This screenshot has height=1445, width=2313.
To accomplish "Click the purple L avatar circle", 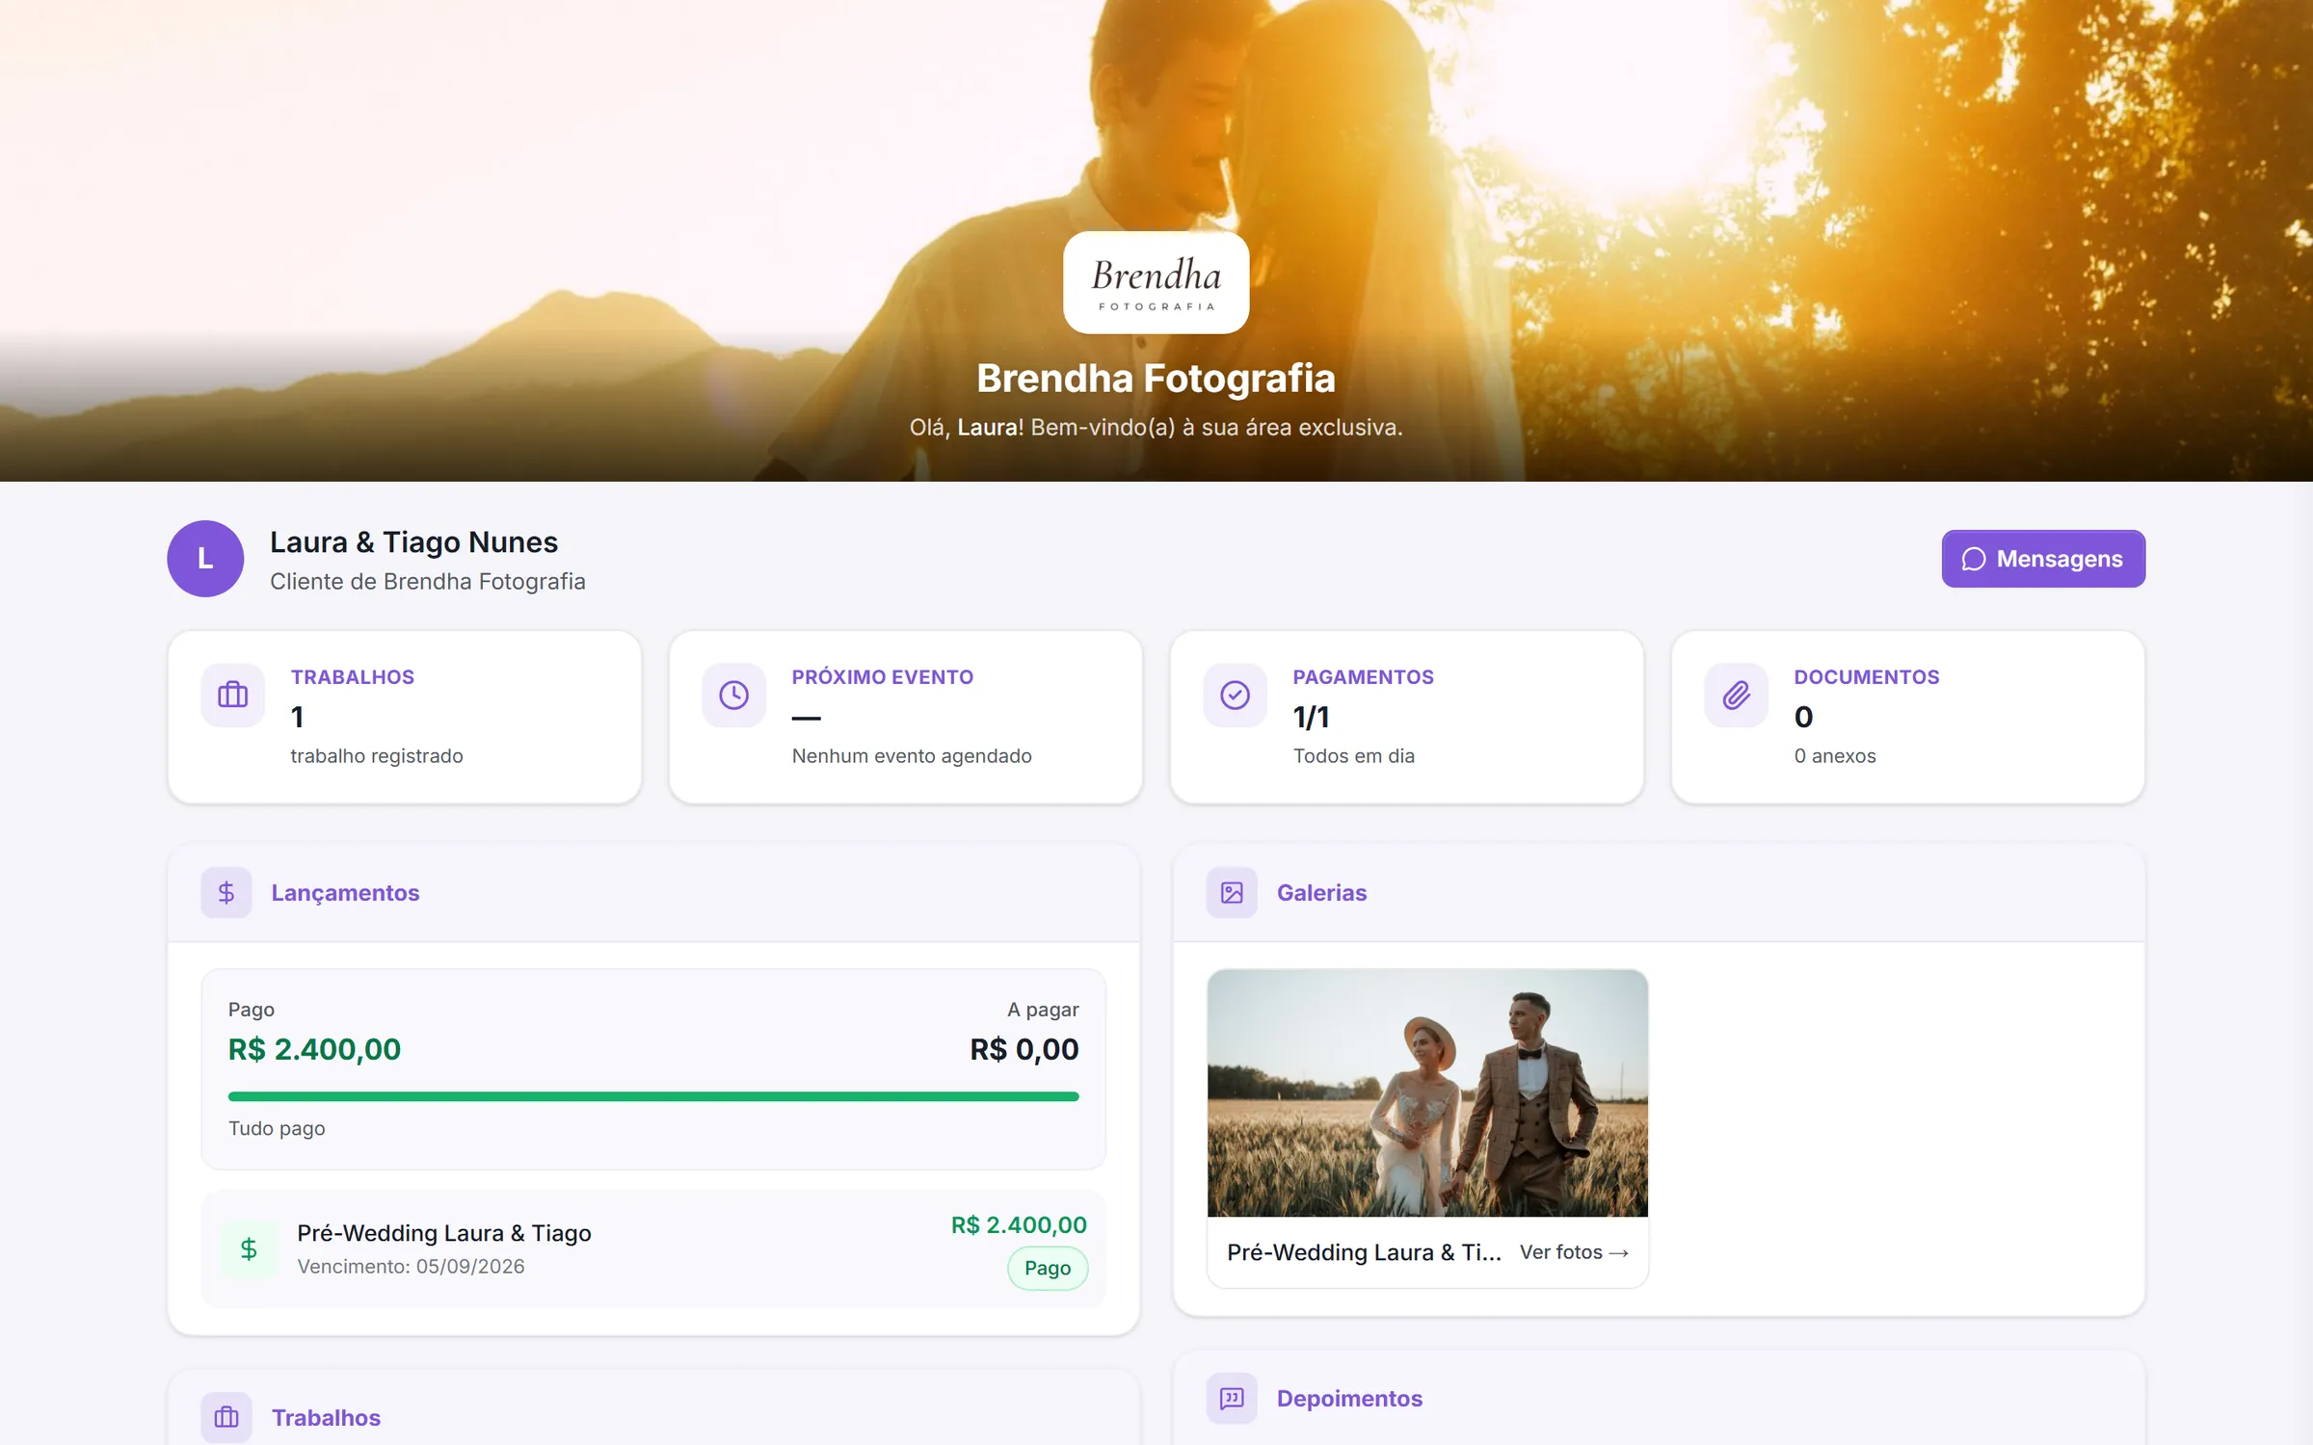I will click(x=205, y=559).
